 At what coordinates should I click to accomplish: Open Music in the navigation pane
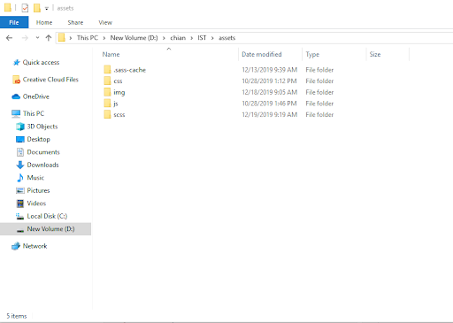35,178
